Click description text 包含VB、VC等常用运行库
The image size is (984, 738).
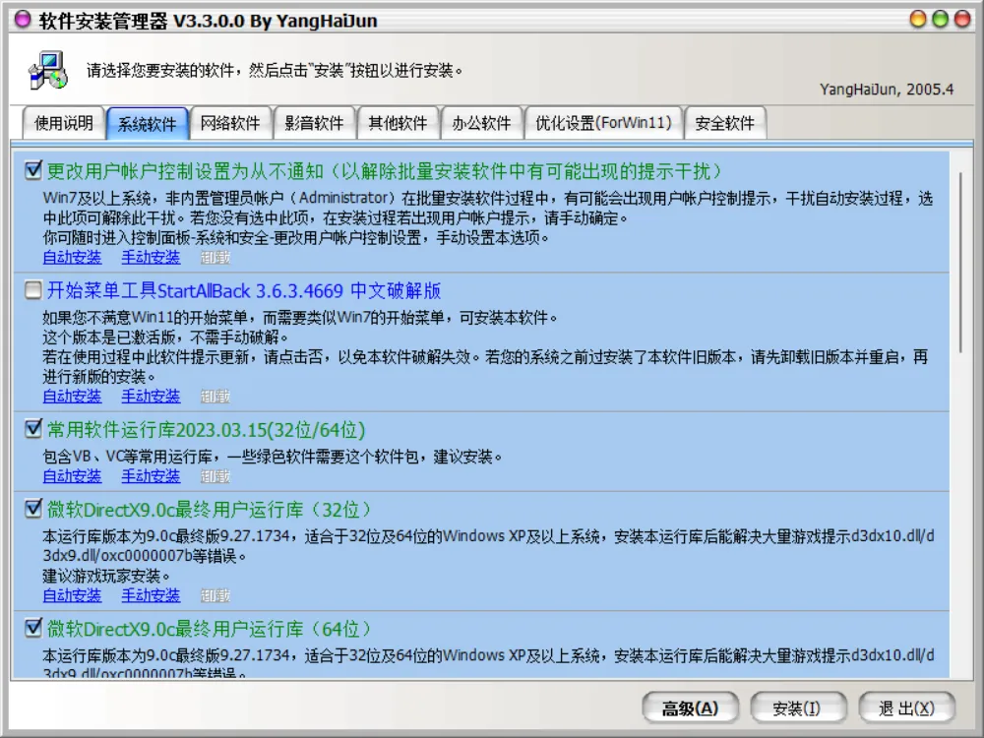click(273, 457)
